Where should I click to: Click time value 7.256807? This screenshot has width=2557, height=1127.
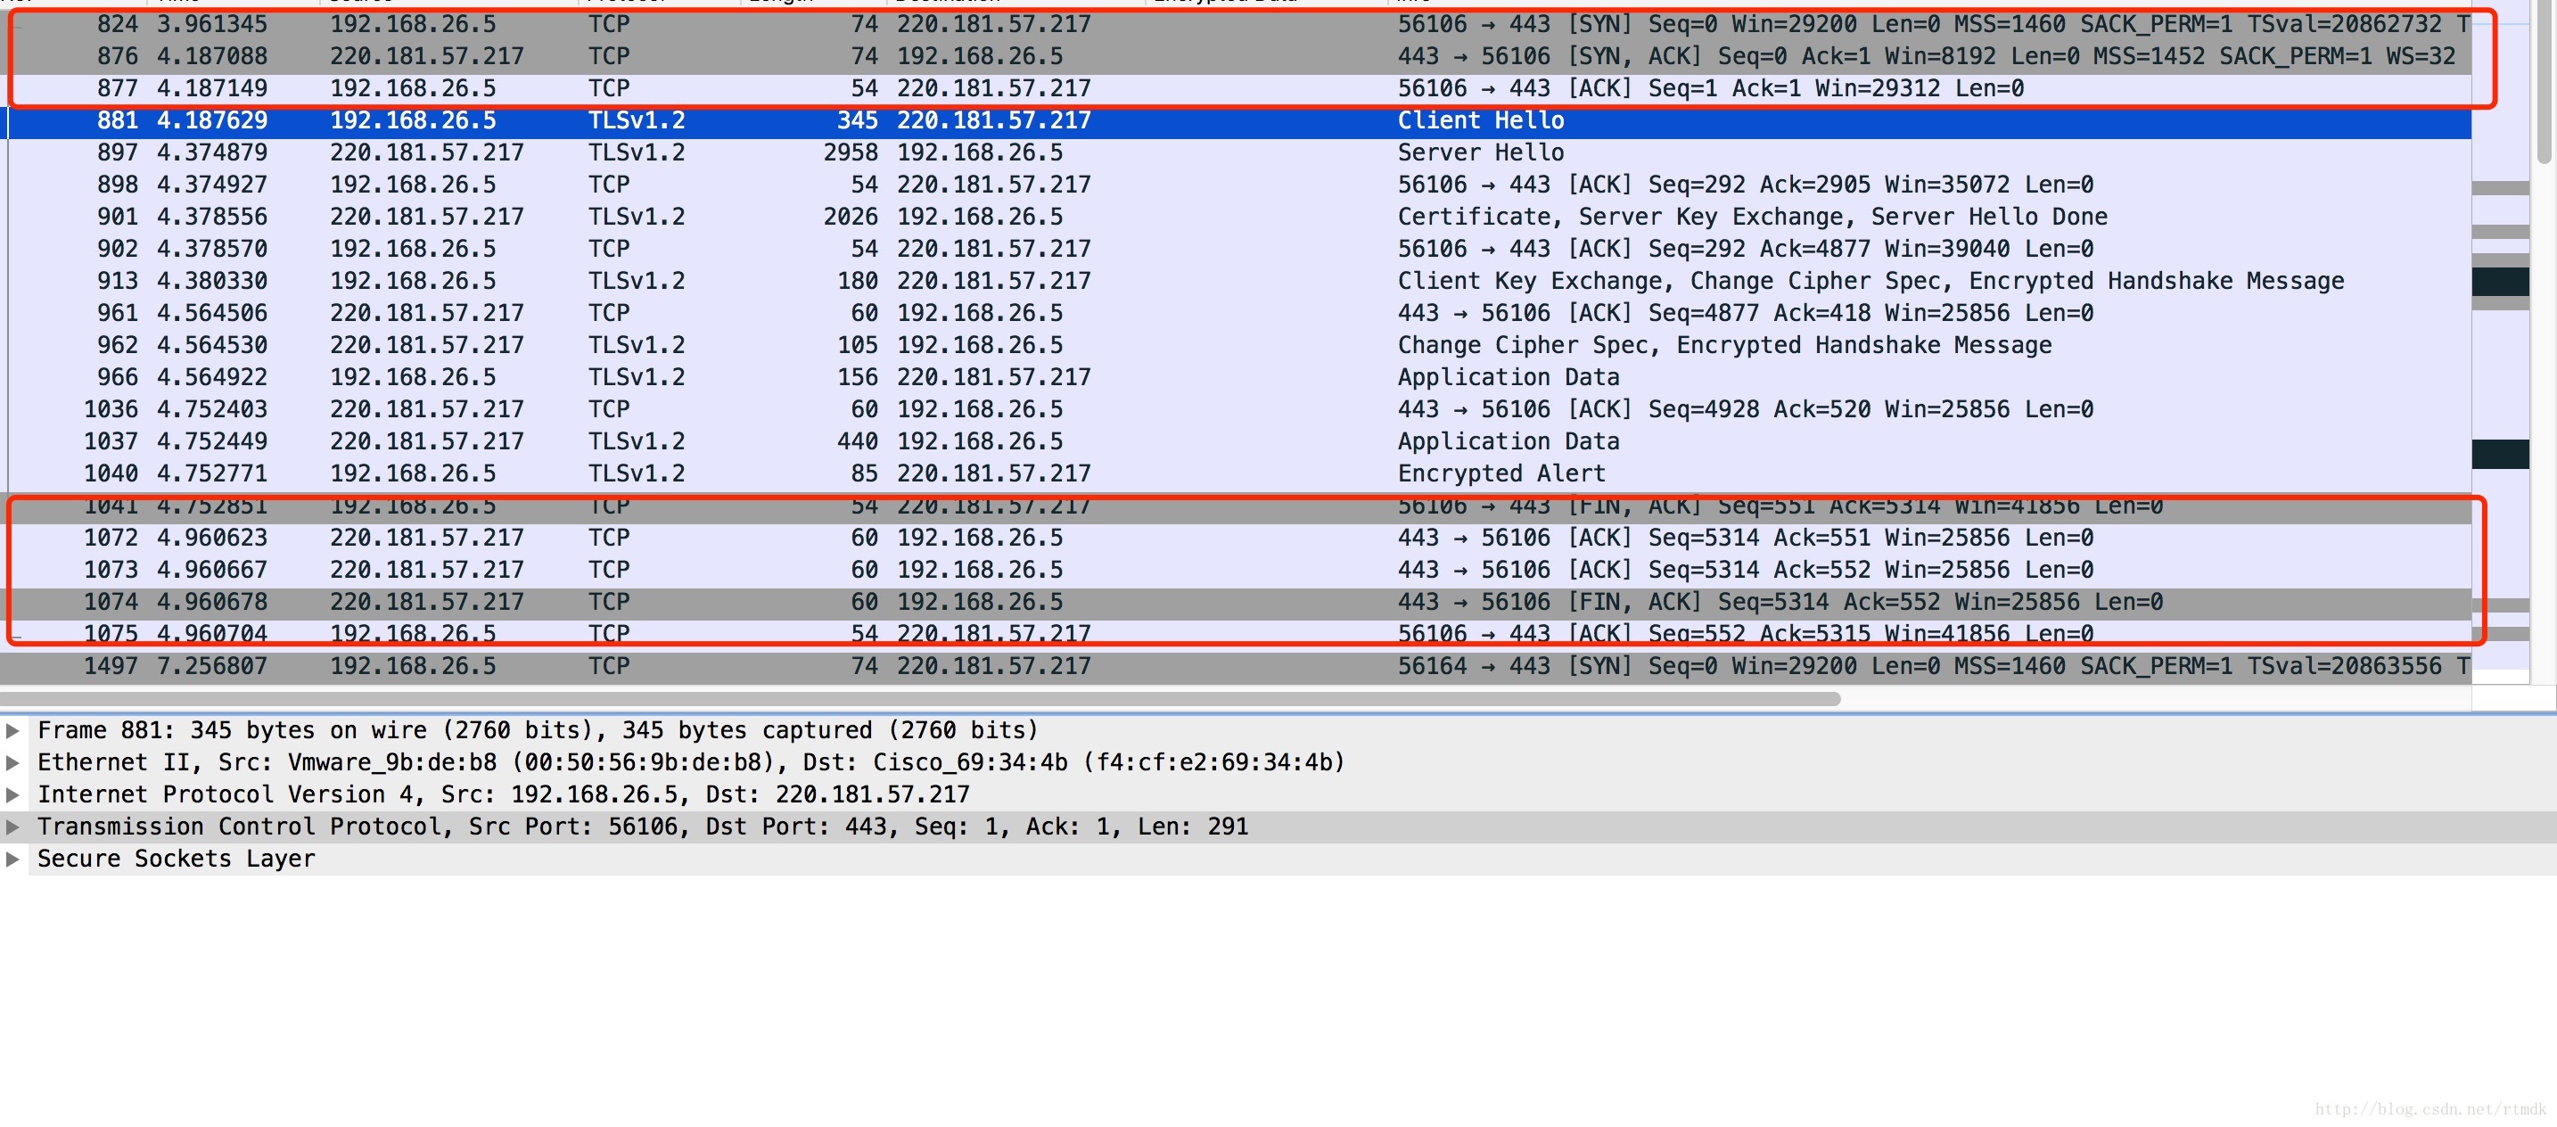[x=212, y=666]
